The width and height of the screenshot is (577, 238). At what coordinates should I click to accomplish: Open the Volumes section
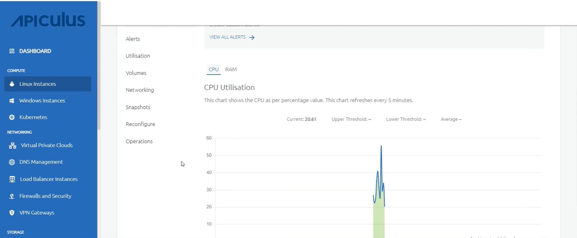136,73
